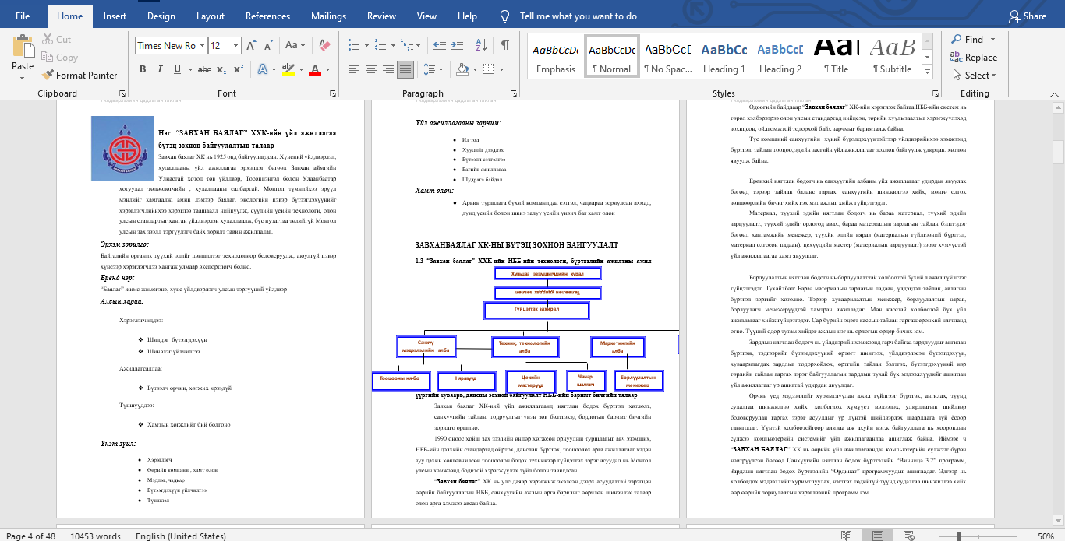The image size is (1065, 541).
Task: Click the Tell me lightbulb icon
Action: [505, 16]
